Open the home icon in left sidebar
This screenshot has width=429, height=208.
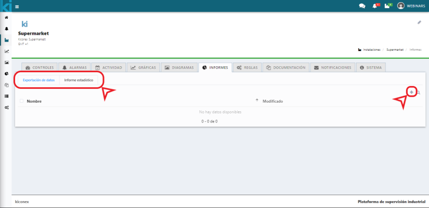pyautogui.click(x=6, y=18)
